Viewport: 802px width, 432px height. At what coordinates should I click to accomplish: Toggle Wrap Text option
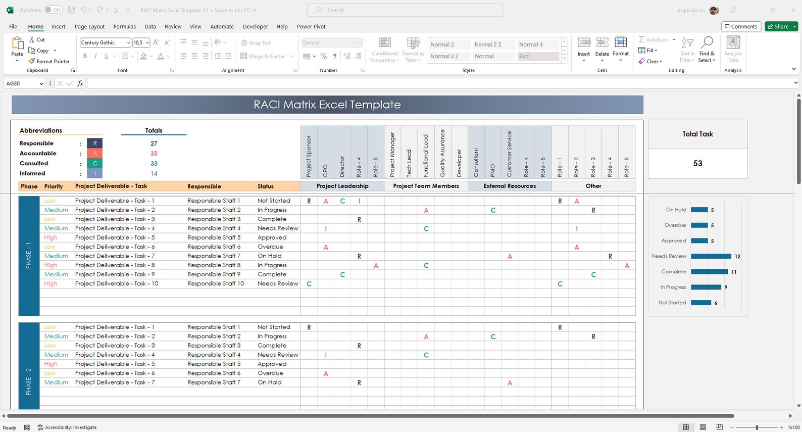pyautogui.click(x=256, y=43)
